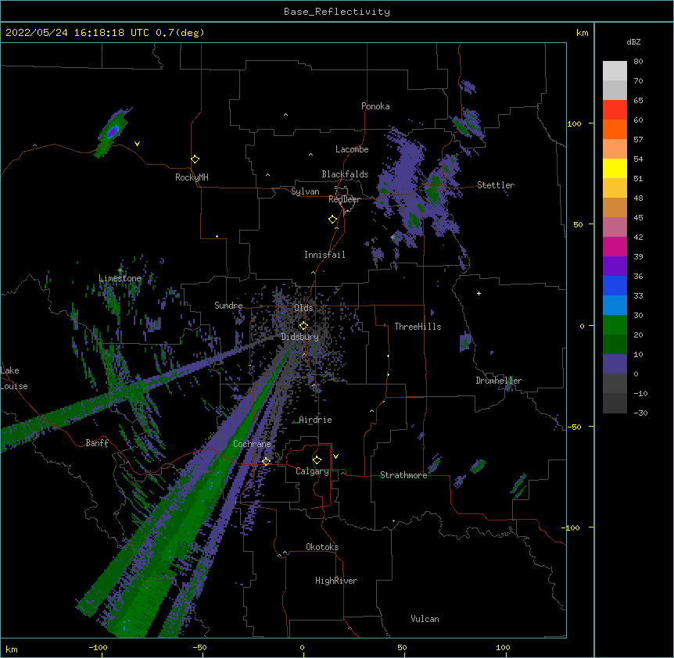
Task: Click the Airdrie label
Action: click(x=316, y=420)
